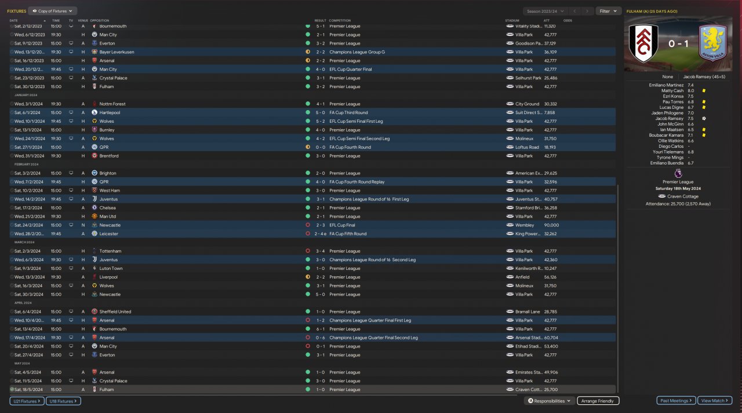Sort fixtures by the Date column header
742x413 pixels.
click(x=13, y=20)
